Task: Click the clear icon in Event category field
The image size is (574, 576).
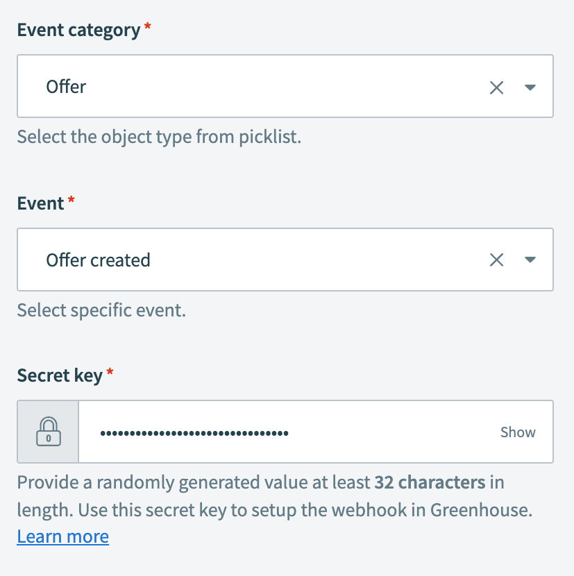Action: 496,86
